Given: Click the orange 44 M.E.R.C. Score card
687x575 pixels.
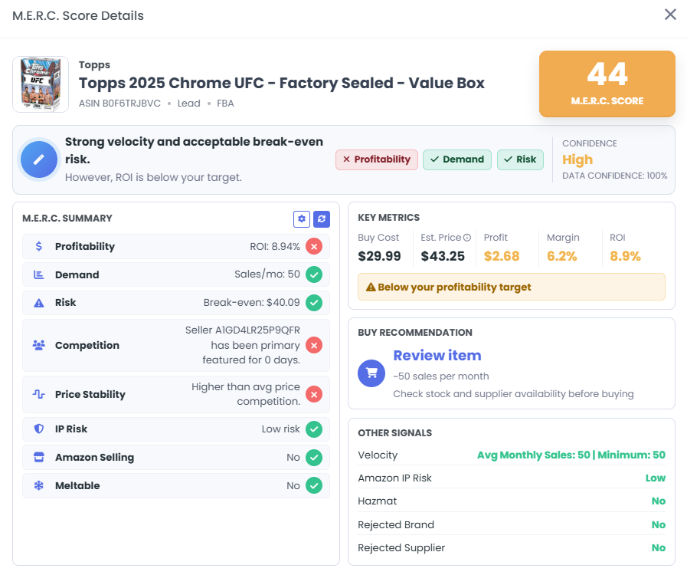Looking at the screenshot, I should coord(607,84).
